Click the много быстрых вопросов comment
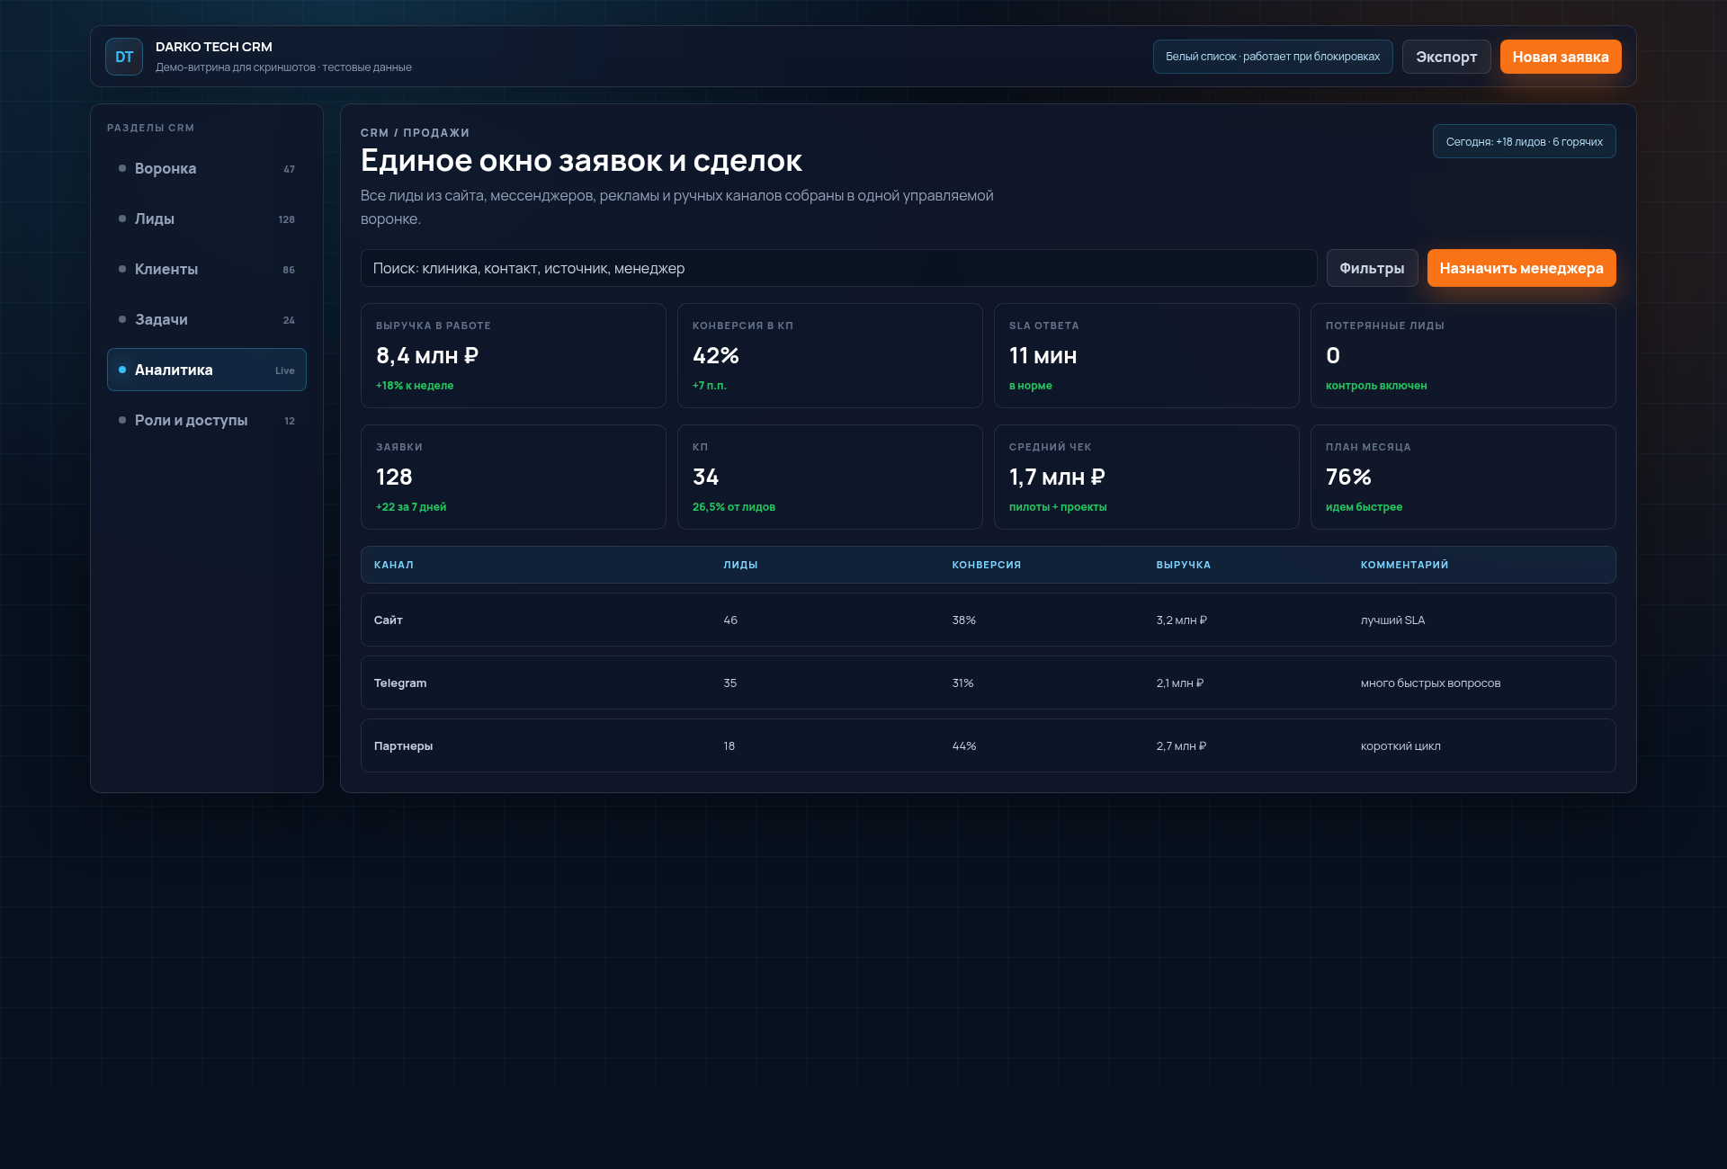 coord(1430,683)
